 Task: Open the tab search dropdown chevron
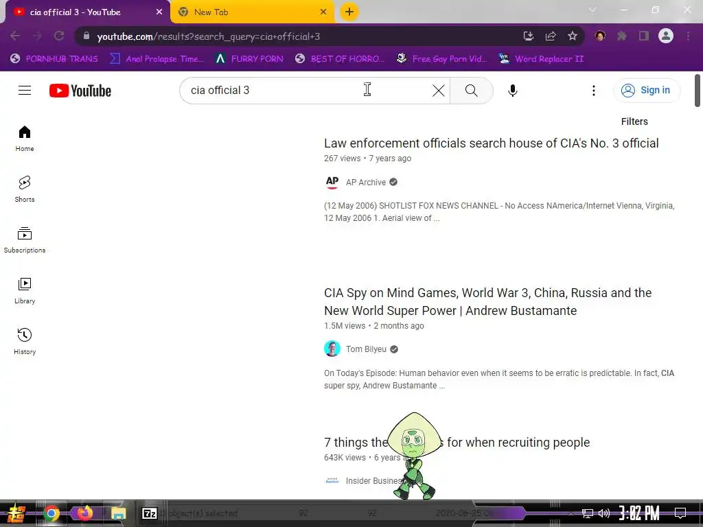[592, 10]
